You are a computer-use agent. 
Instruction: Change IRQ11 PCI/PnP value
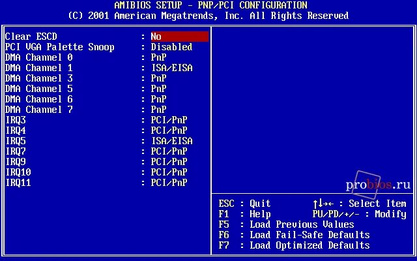(x=169, y=183)
